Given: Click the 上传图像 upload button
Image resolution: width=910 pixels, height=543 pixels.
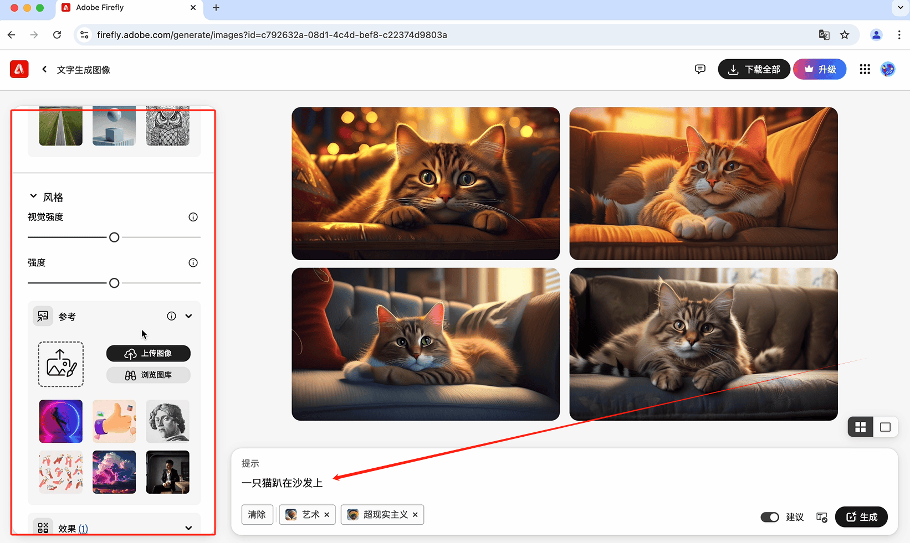Looking at the screenshot, I should pyautogui.click(x=148, y=353).
